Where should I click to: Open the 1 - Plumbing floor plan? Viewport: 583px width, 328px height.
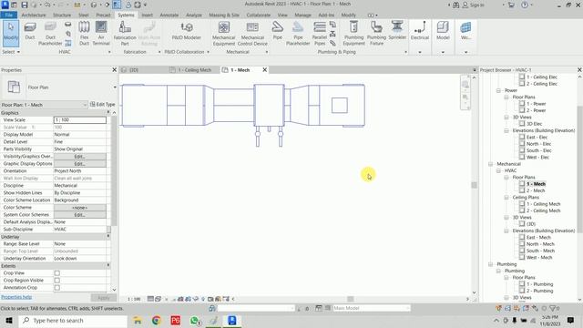pyautogui.click(x=539, y=284)
